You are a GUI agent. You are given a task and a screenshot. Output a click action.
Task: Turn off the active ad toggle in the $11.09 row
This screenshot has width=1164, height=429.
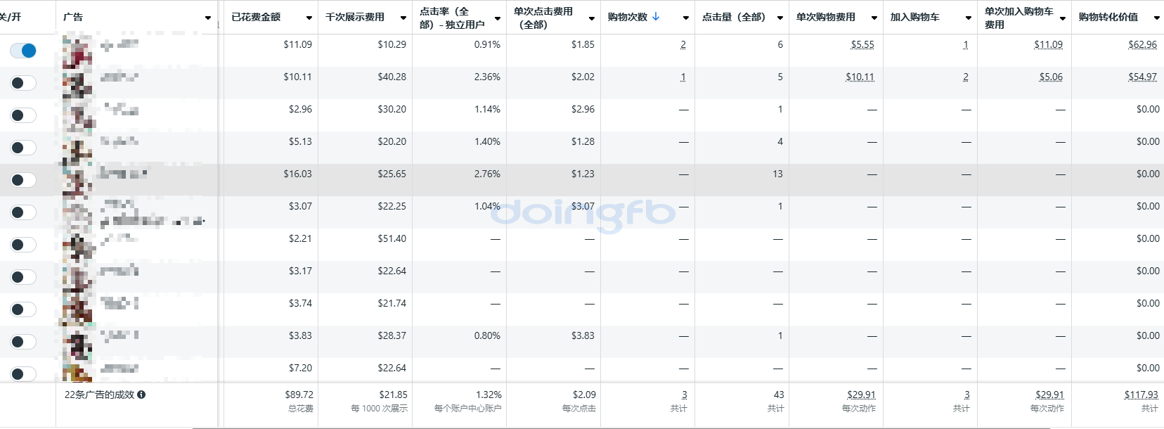click(23, 51)
